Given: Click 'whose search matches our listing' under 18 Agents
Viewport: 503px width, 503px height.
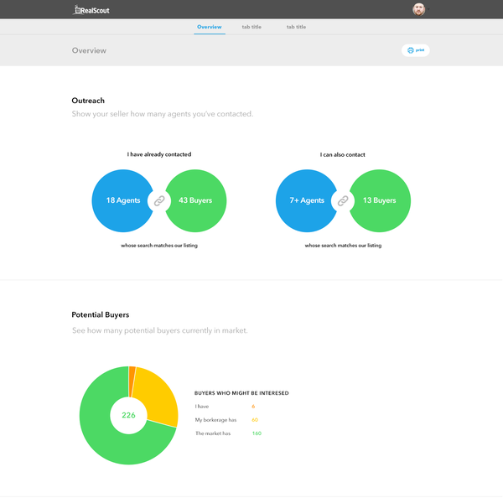Looking at the screenshot, I should coord(159,246).
